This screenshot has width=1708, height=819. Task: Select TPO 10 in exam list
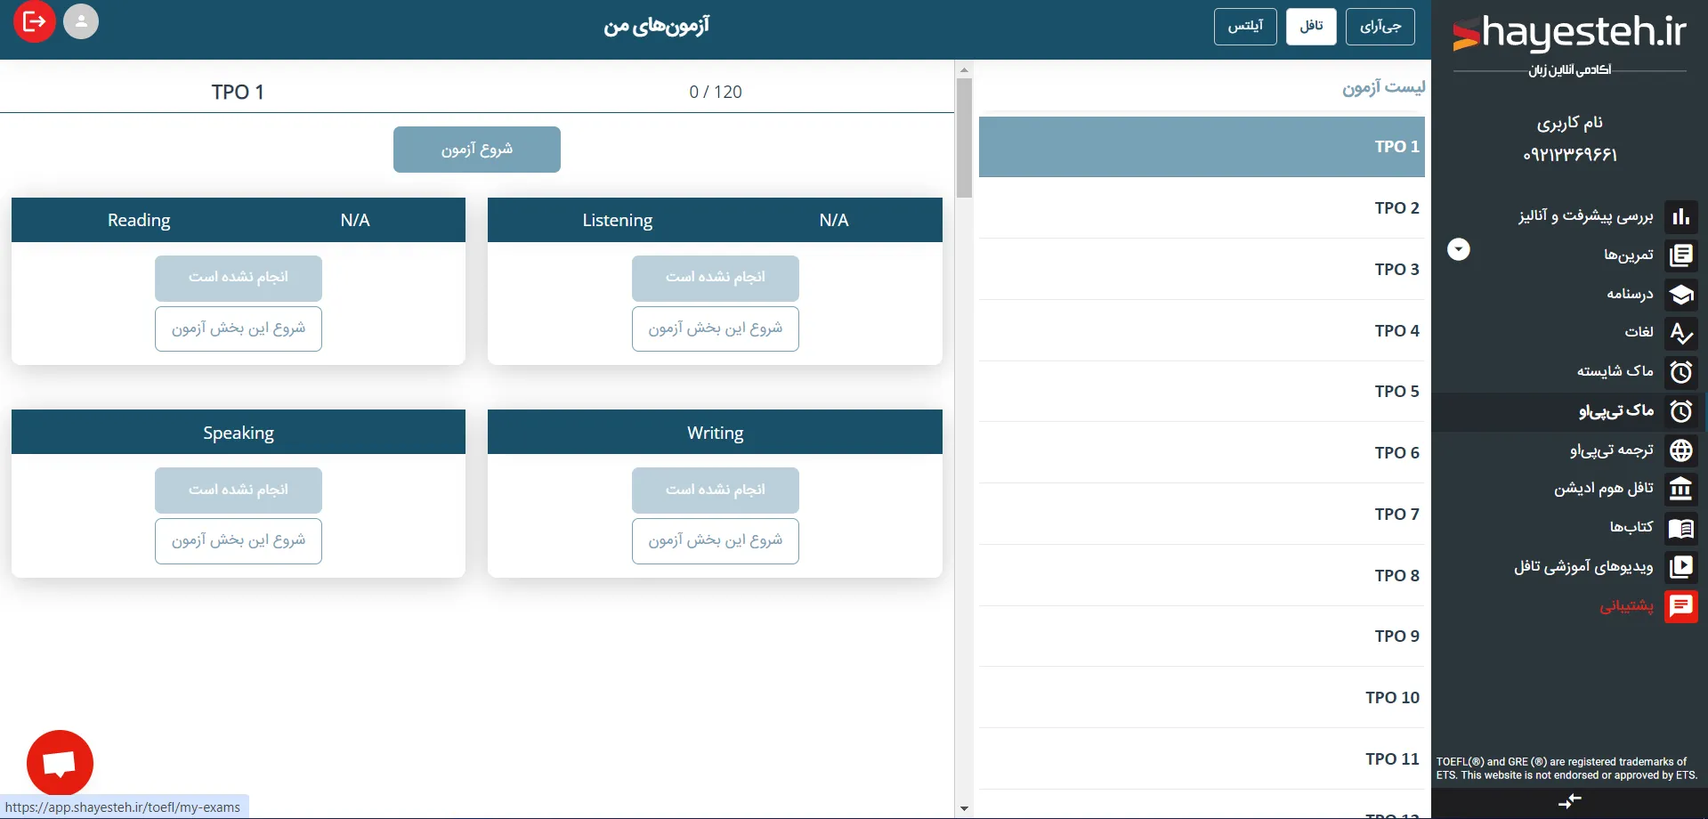pyautogui.click(x=1202, y=698)
